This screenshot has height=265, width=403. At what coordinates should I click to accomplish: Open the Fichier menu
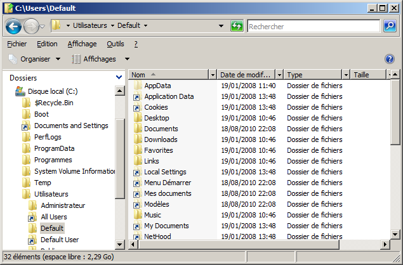point(17,44)
